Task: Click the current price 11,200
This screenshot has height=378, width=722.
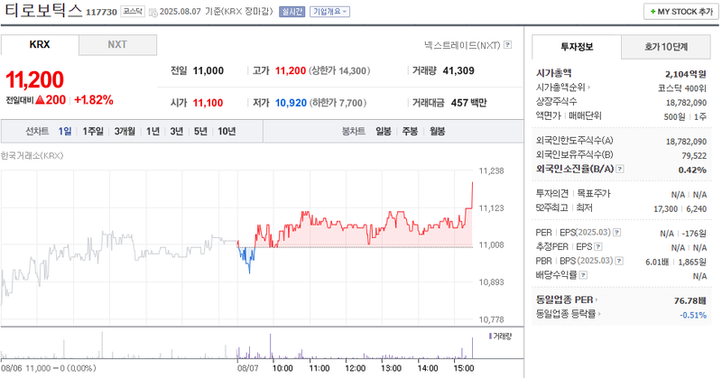Action: coord(34,79)
